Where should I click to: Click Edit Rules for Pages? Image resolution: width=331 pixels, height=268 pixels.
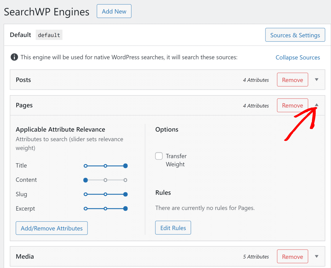click(173, 228)
